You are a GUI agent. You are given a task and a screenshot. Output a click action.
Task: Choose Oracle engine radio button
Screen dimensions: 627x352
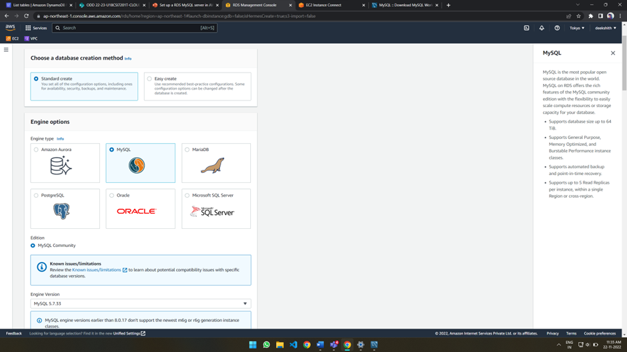(x=111, y=196)
